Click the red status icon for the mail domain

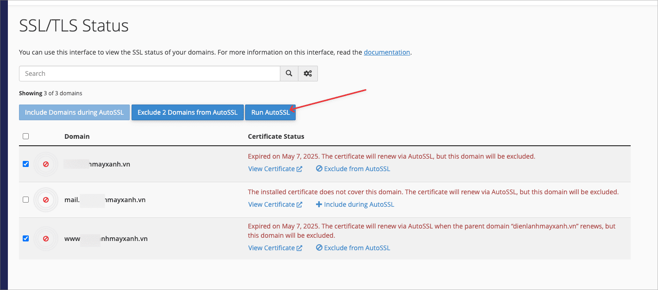(x=46, y=200)
